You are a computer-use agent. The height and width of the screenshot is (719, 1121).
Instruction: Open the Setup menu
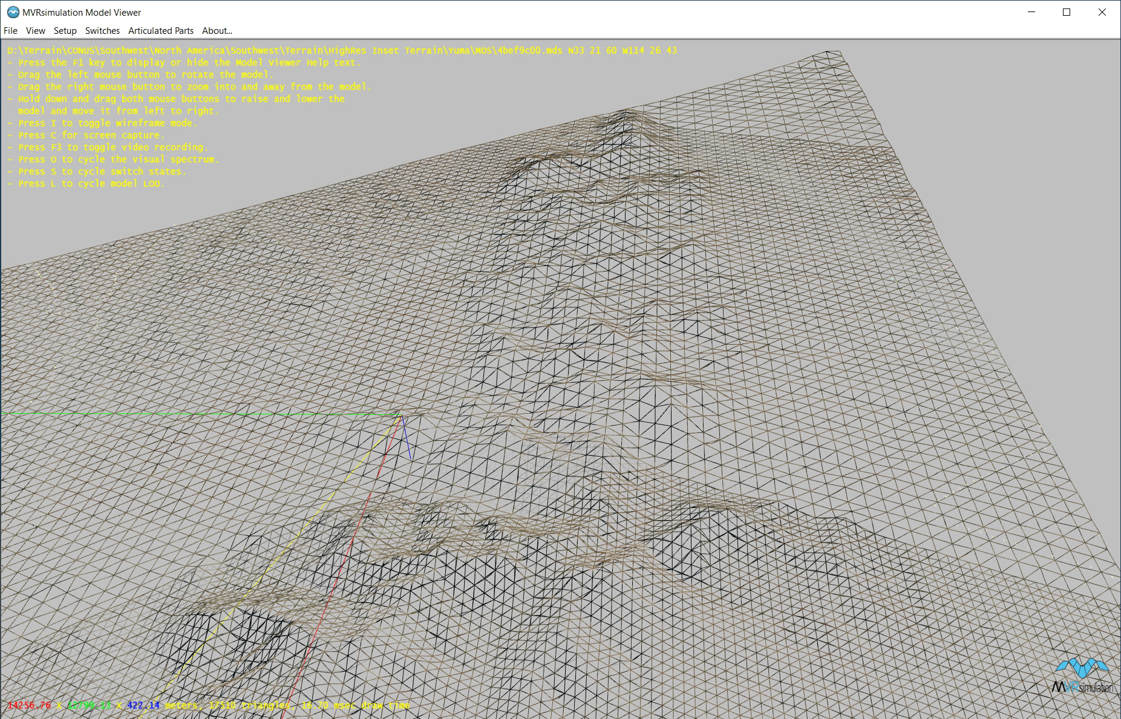click(65, 31)
